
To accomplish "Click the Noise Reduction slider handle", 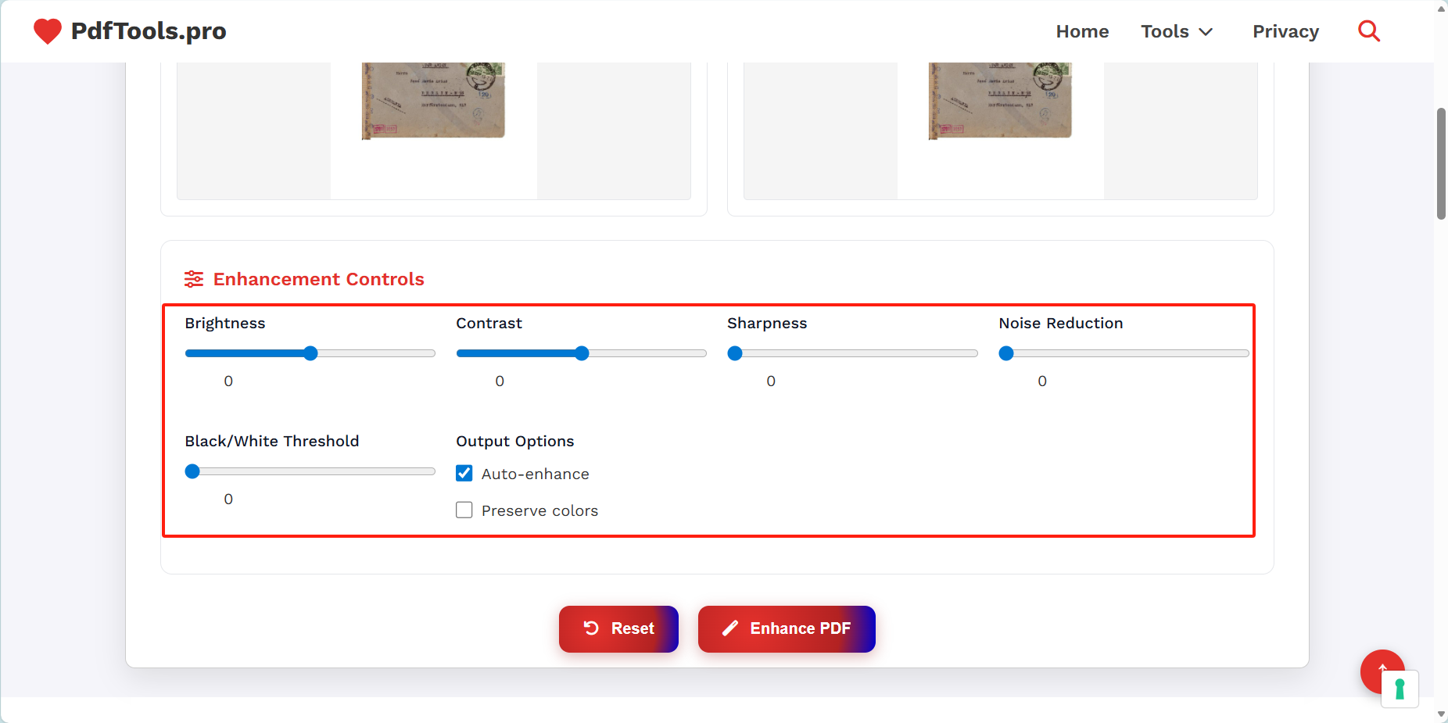I will (x=1006, y=353).
